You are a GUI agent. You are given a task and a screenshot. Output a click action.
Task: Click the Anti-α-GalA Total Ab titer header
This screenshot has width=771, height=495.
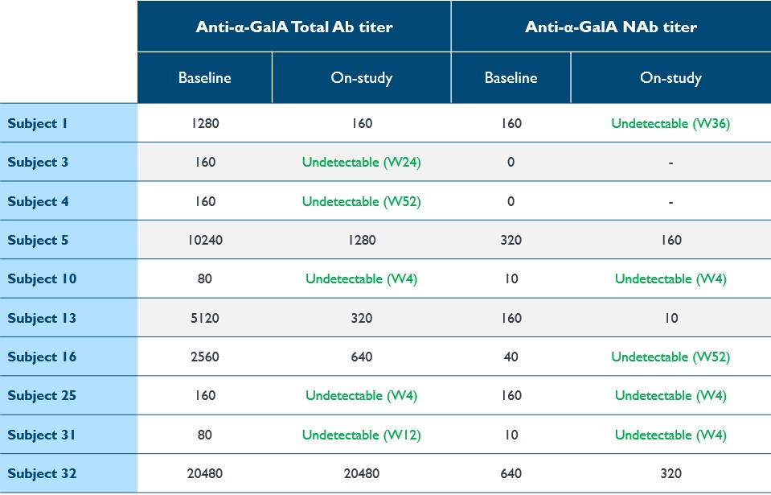pyautogui.click(x=294, y=27)
